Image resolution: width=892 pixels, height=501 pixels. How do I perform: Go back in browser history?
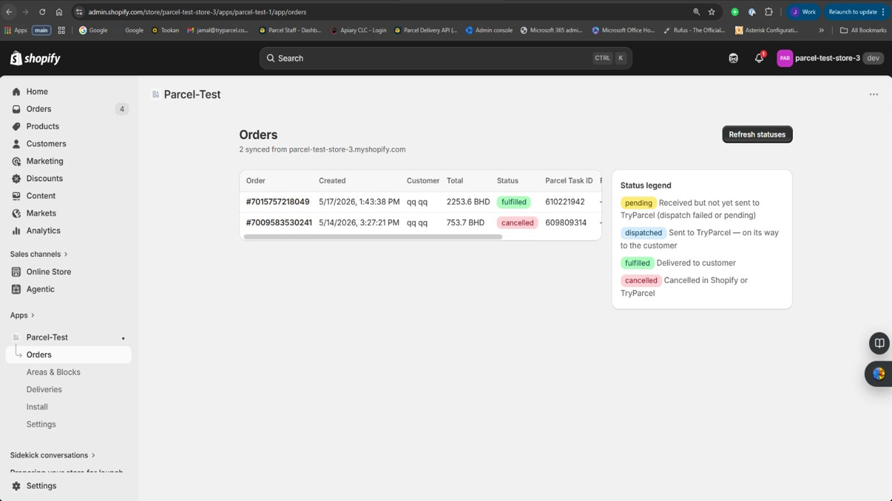[x=9, y=12]
